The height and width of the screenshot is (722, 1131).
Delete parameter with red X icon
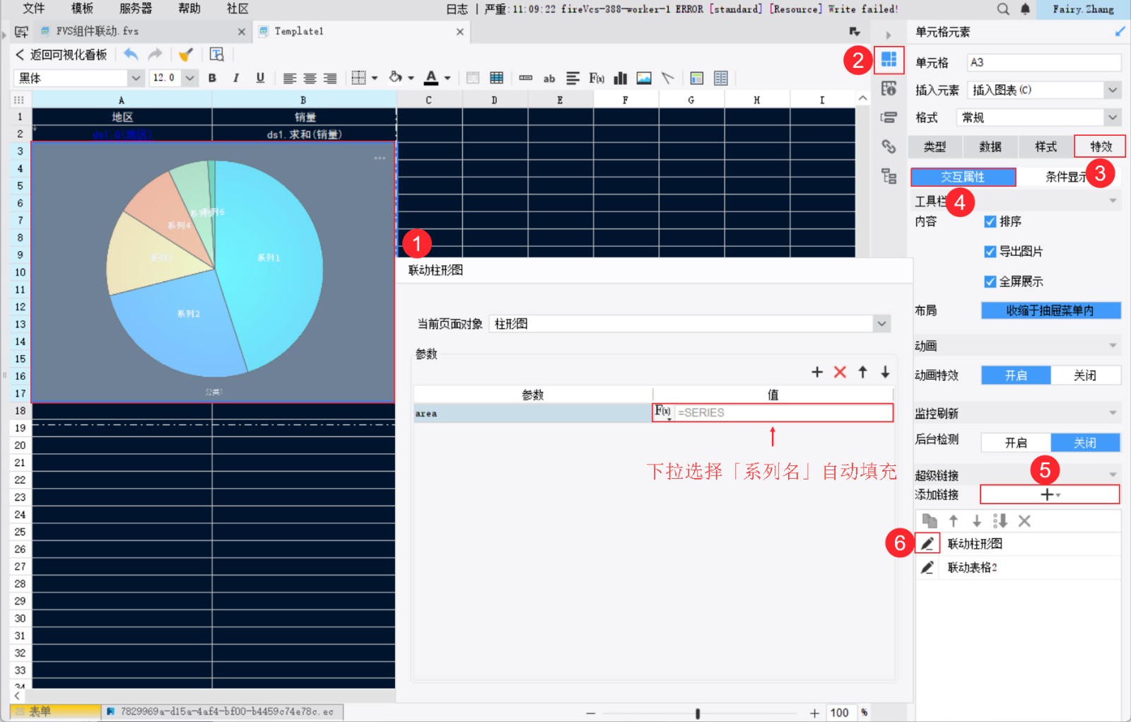click(840, 372)
